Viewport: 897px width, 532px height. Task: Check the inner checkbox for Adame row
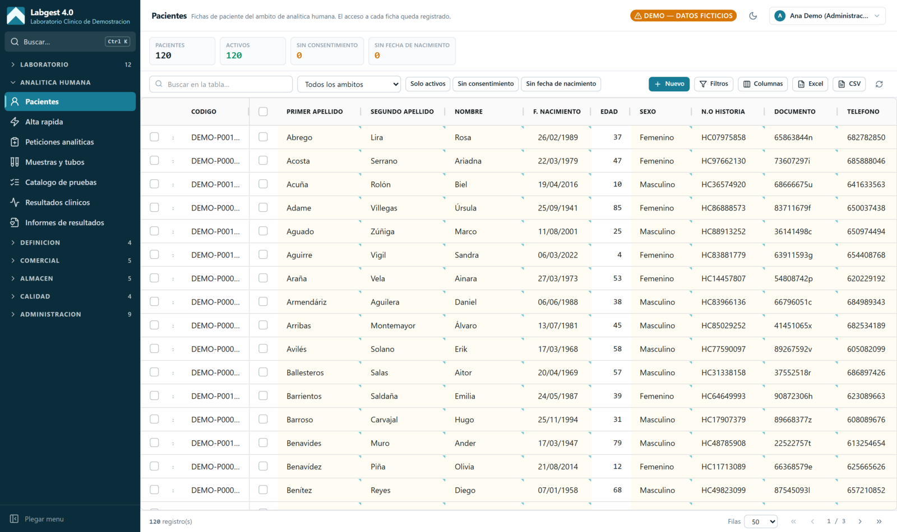tap(263, 207)
